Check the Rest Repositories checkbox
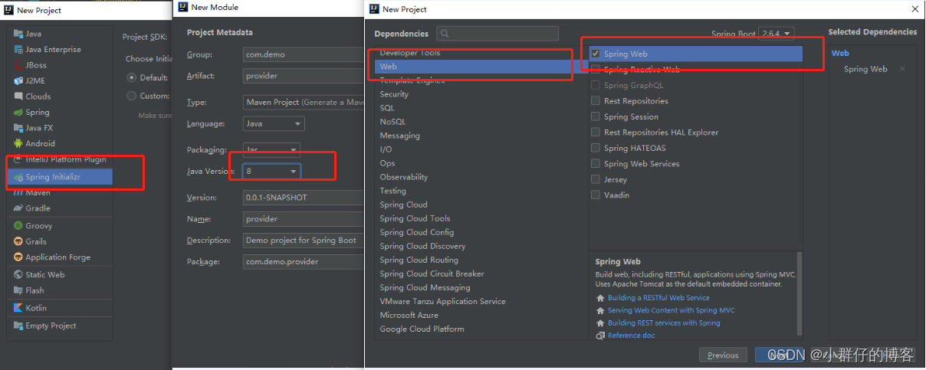 (596, 101)
